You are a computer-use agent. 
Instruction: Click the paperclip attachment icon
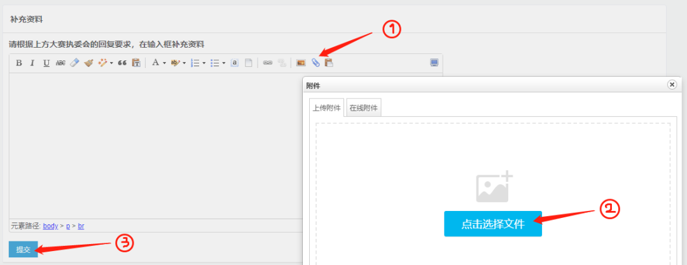pyautogui.click(x=315, y=63)
